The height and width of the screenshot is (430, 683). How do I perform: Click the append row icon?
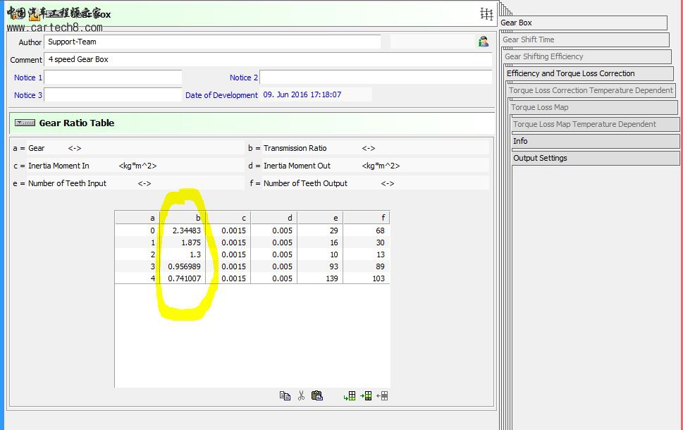pyautogui.click(x=350, y=395)
